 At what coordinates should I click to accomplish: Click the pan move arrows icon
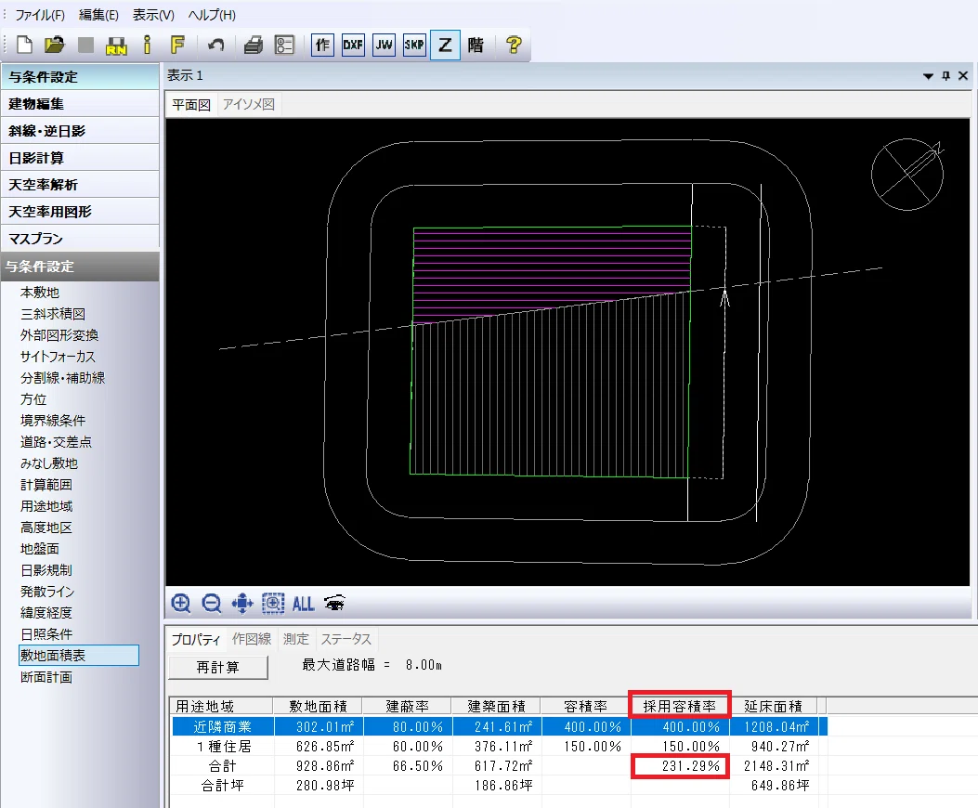tap(242, 604)
